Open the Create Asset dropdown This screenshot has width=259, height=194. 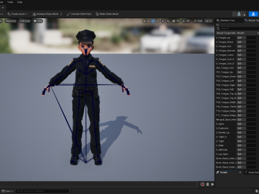click(17, 14)
